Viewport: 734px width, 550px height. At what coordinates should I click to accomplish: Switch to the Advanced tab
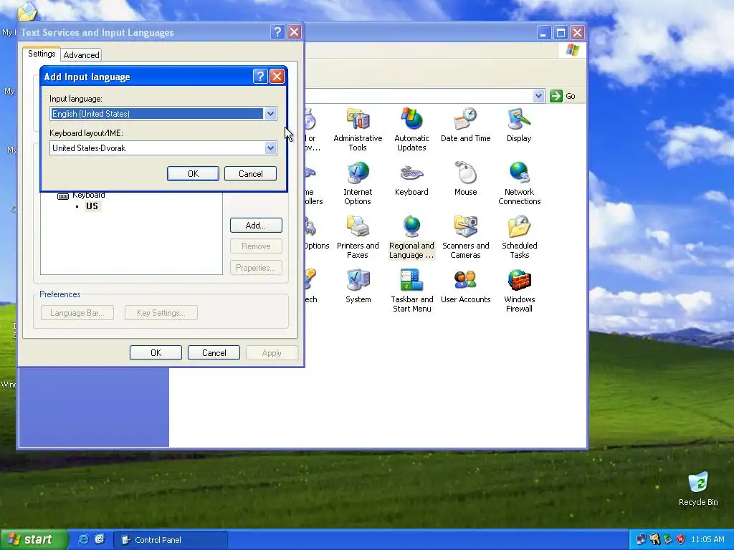(82, 54)
